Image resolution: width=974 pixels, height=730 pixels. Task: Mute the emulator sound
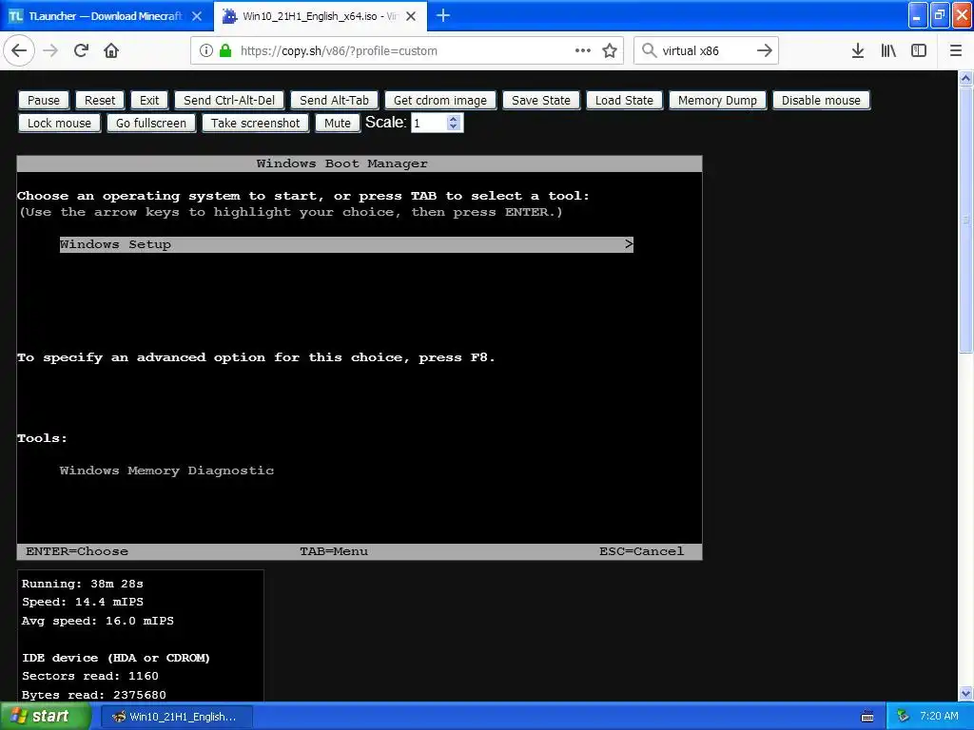coord(338,123)
